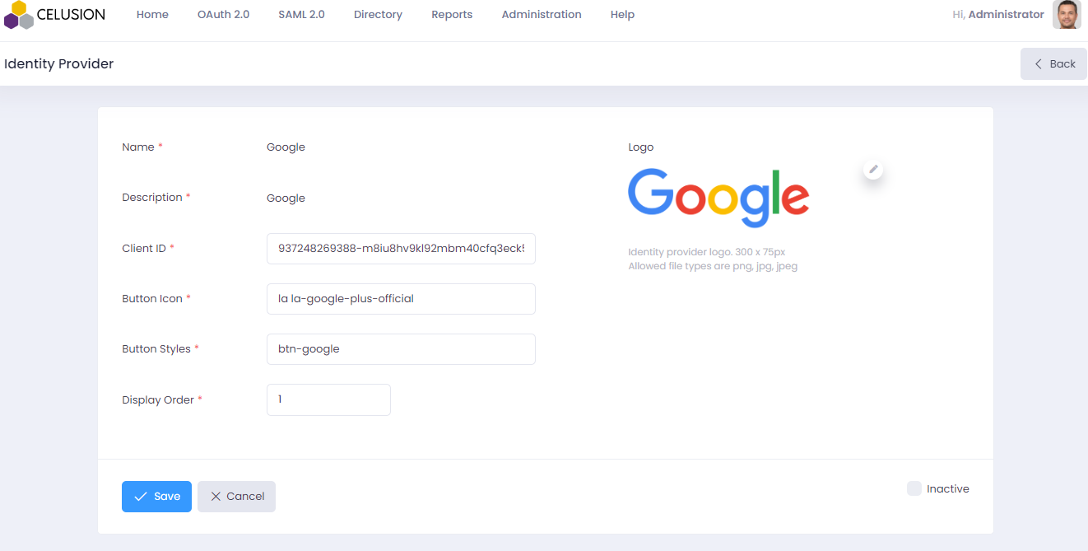Toggle the Inactive checkbox

tap(914, 488)
